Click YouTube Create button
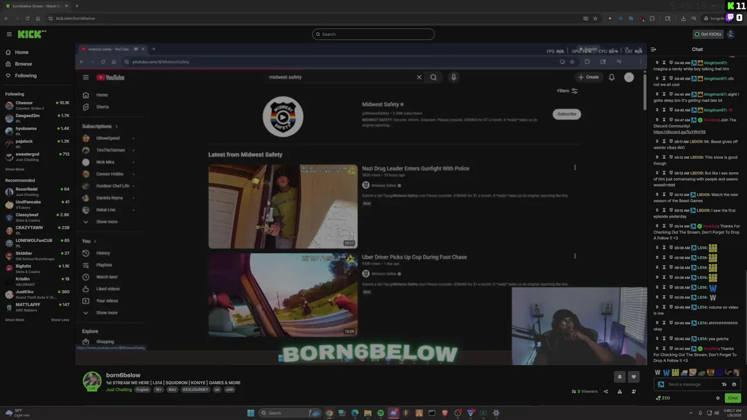The width and height of the screenshot is (747, 420). pyautogui.click(x=588, y=77)
